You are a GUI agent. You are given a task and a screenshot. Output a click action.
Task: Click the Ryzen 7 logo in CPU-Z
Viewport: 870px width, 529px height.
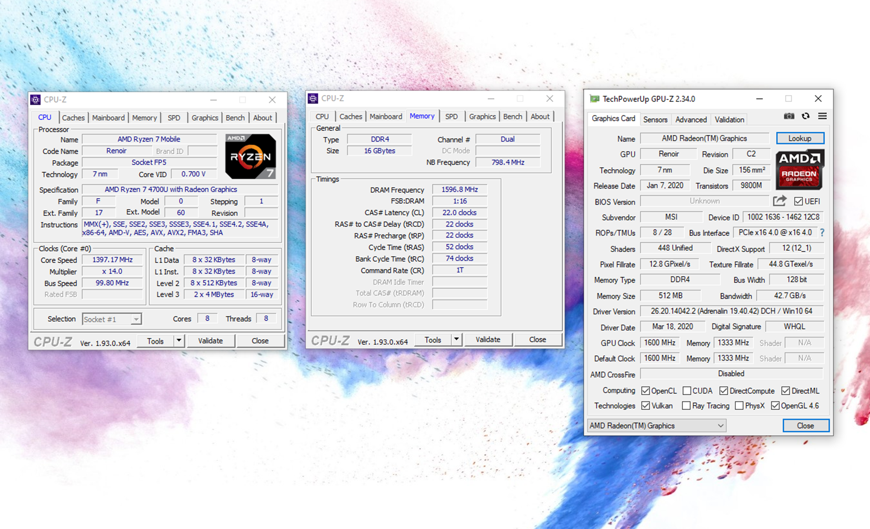[251, 157]
